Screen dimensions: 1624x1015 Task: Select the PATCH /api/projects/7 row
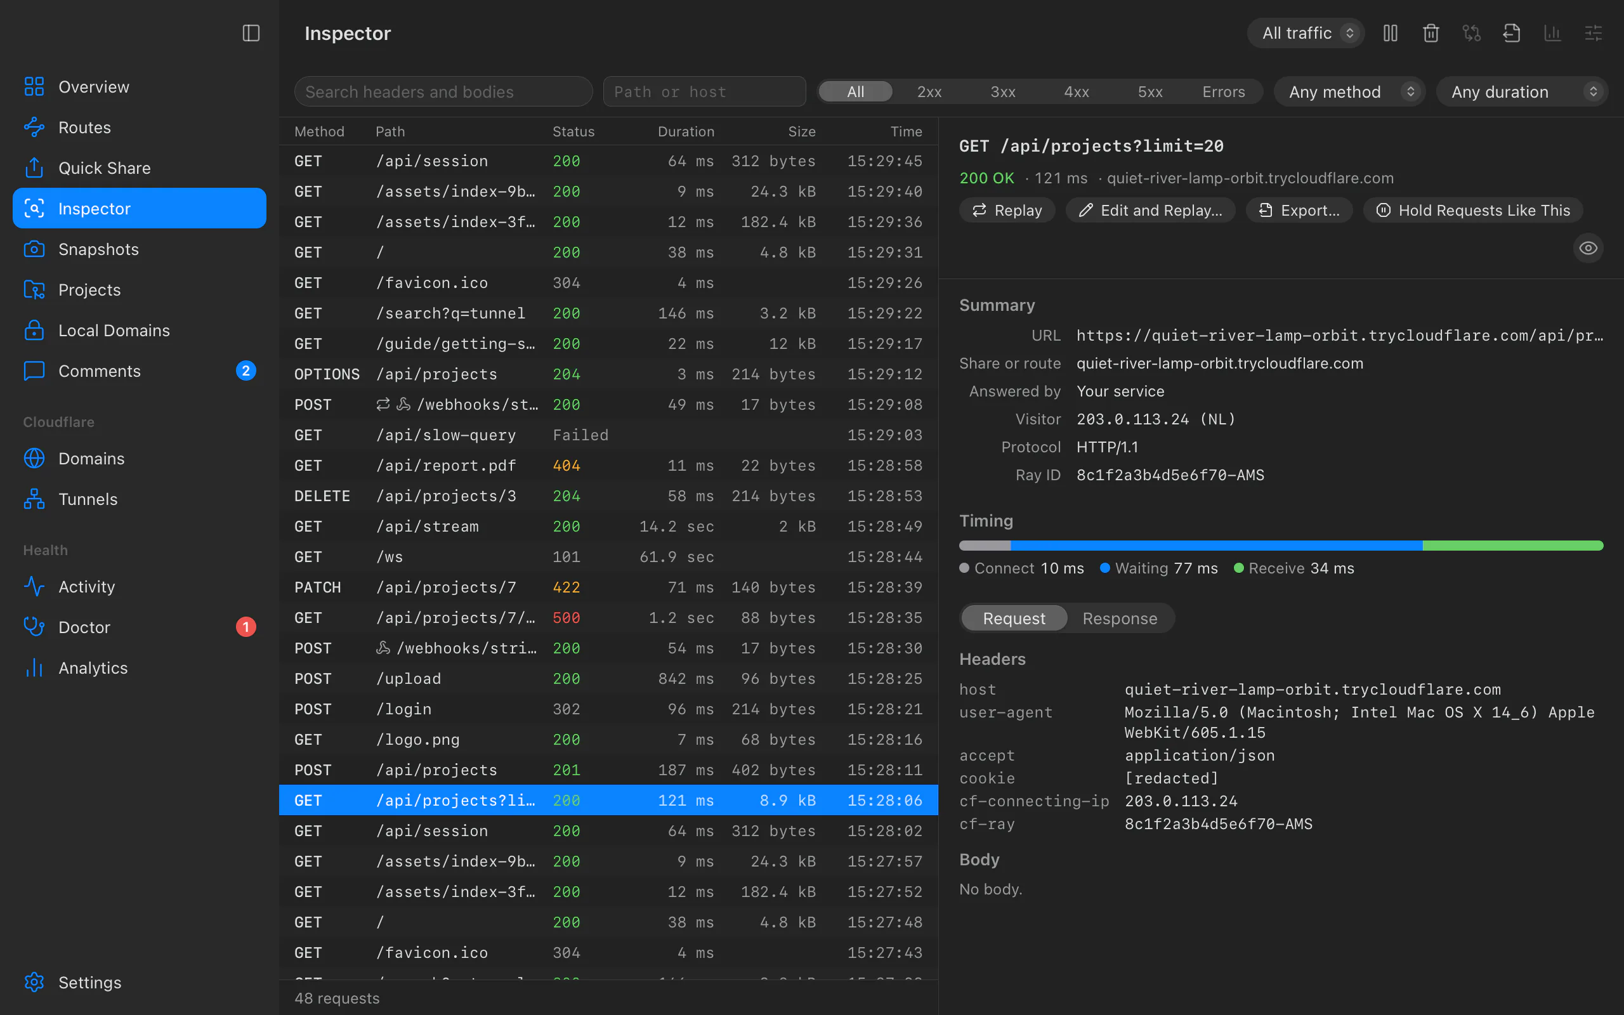pos(608,587)
